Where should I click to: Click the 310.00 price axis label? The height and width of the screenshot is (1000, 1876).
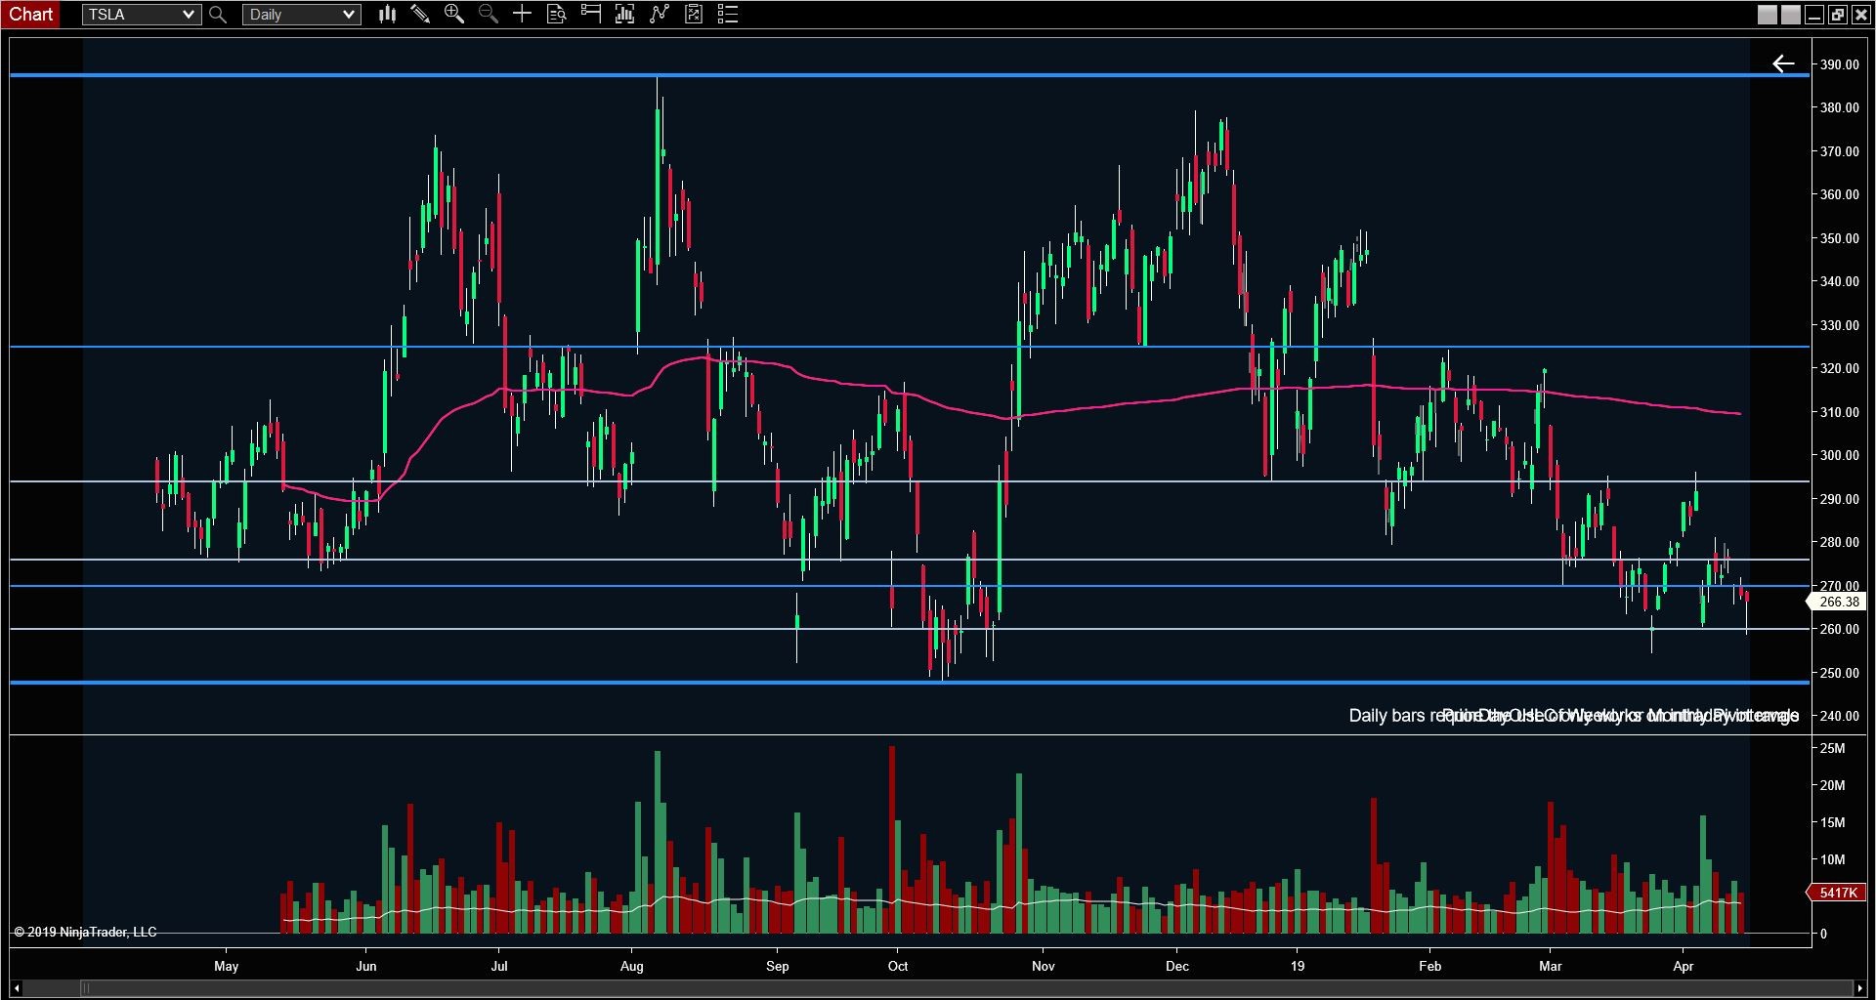1839,412
